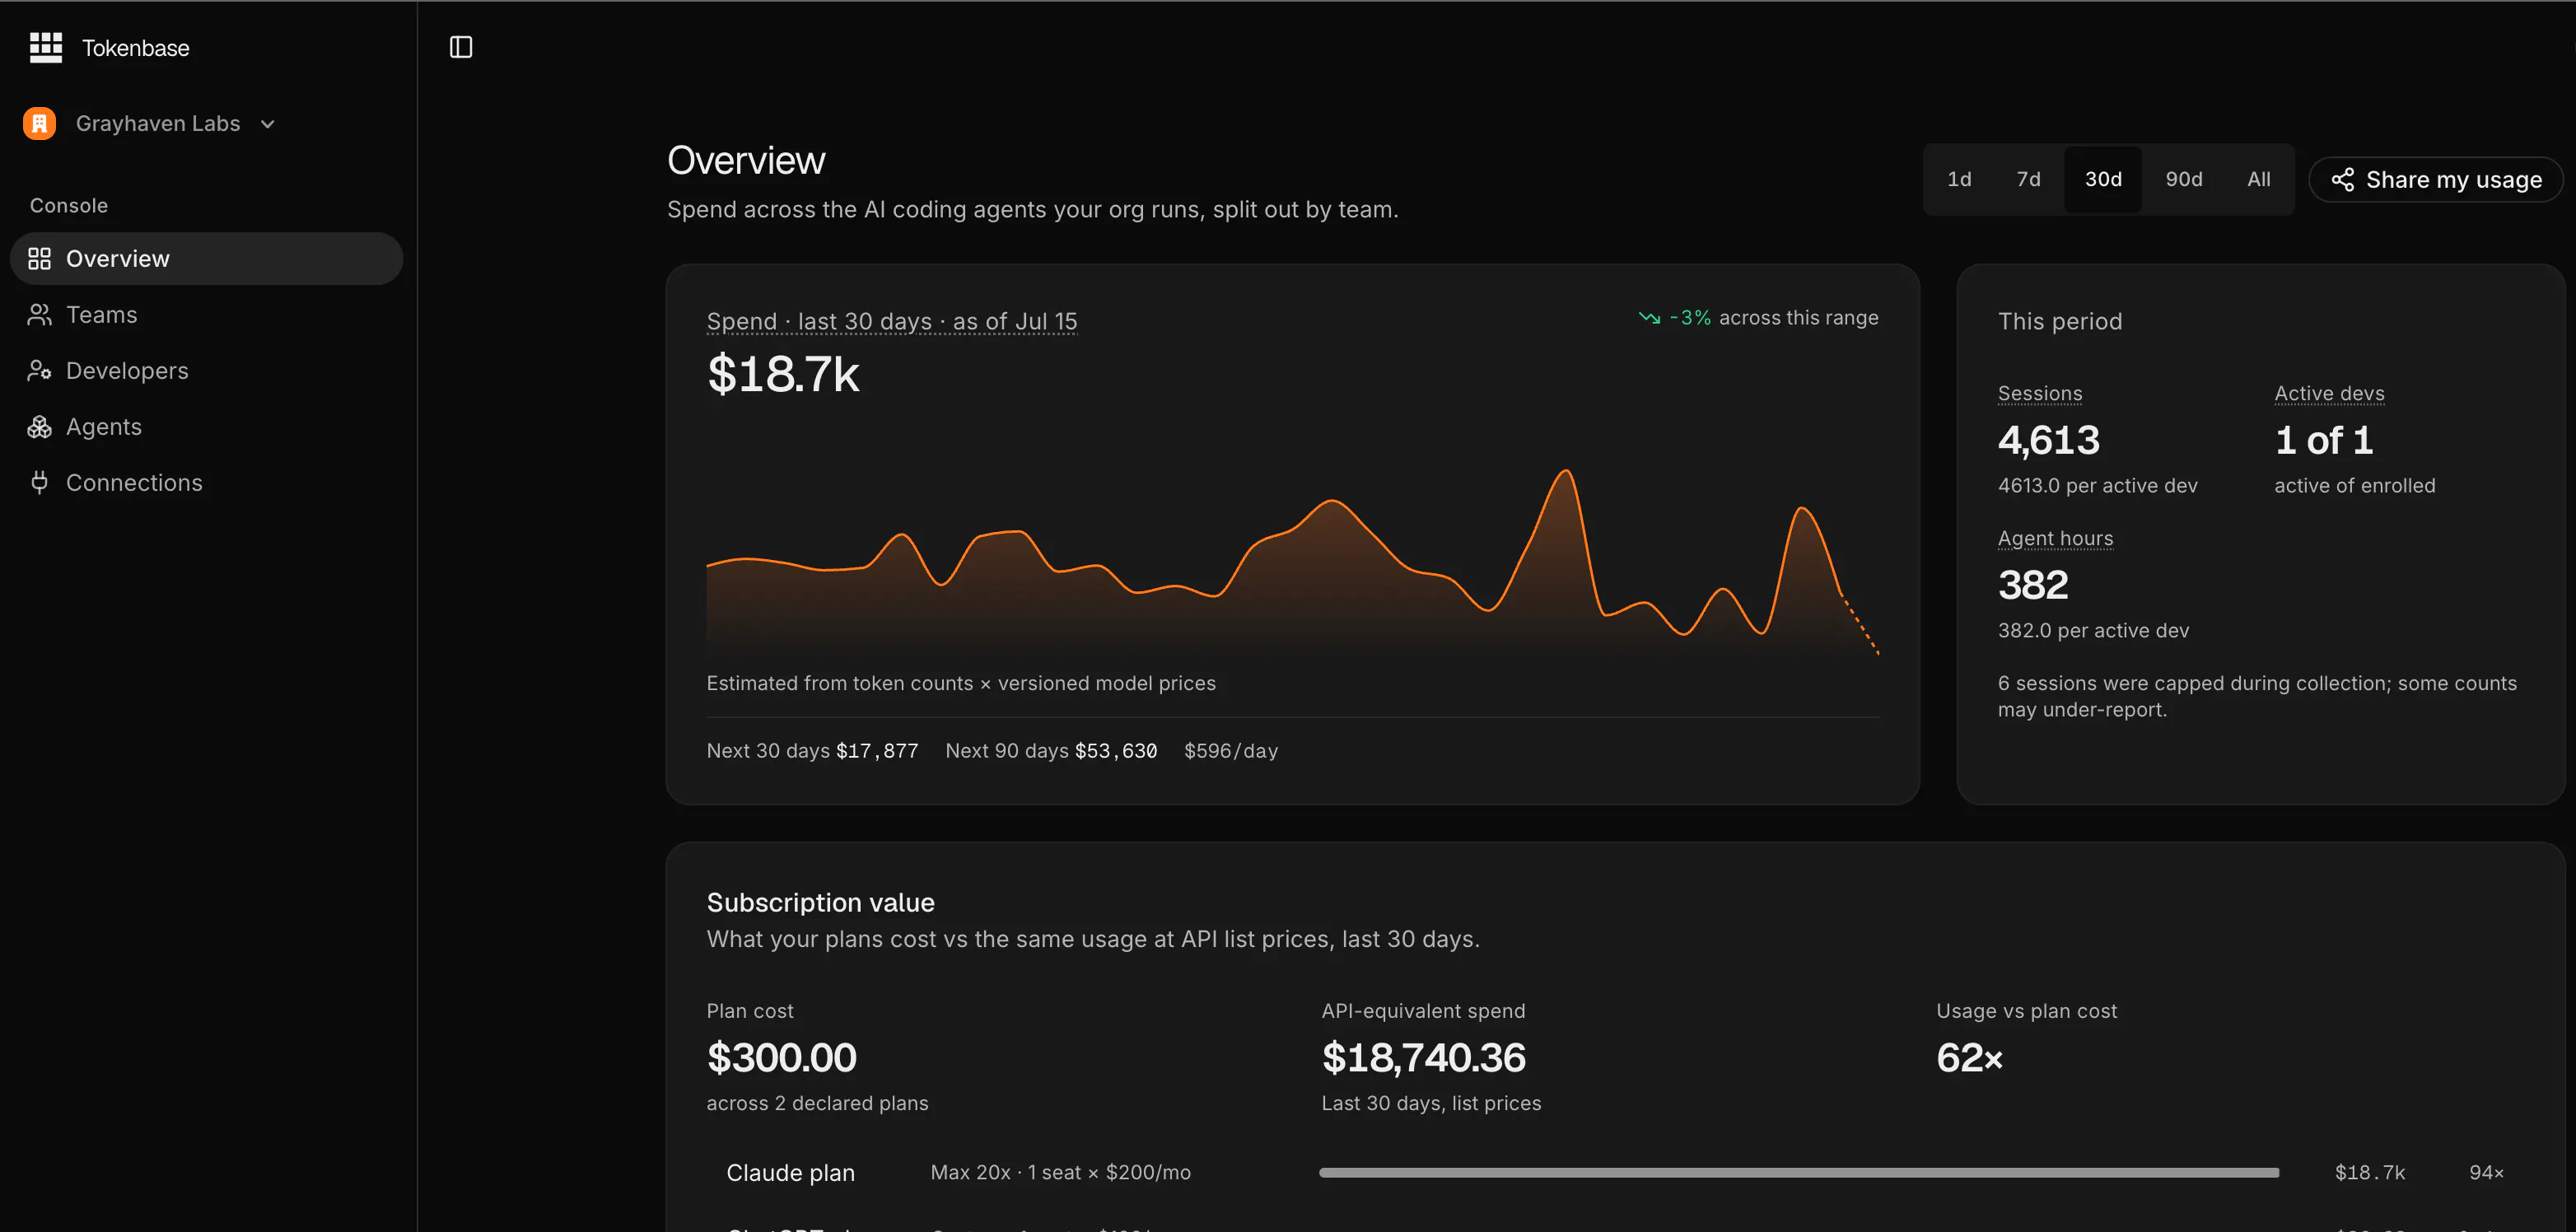Click the 4,613 sessions value
Screen dimensions: 2576x1232
pyautogui.click(x=2049, y=440)
